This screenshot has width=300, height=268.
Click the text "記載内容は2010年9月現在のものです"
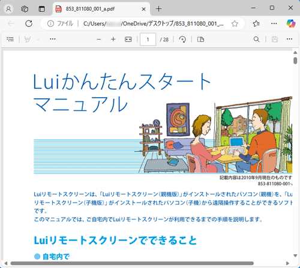[x=256, y=177]
